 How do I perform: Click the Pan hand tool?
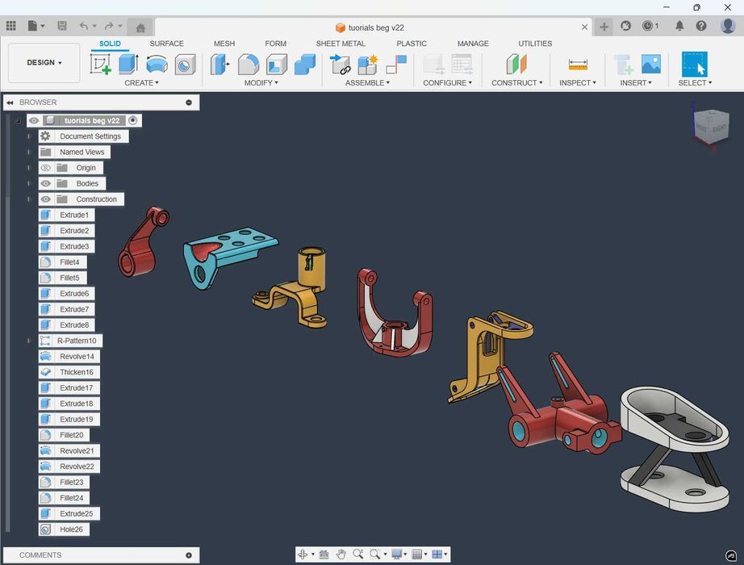pos(341,554)
